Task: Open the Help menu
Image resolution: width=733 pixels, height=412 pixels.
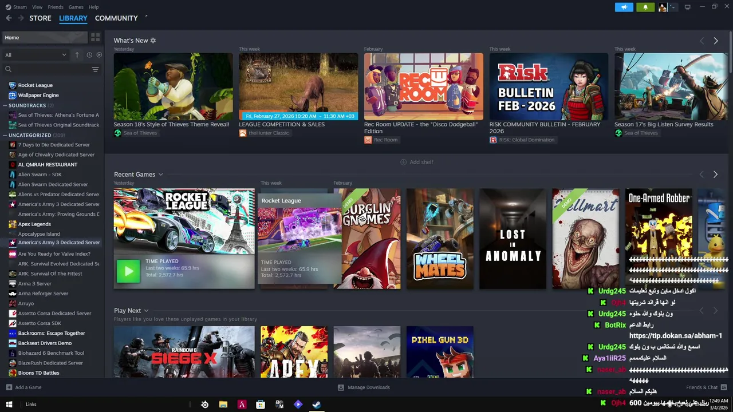Action: click(94, 7)
